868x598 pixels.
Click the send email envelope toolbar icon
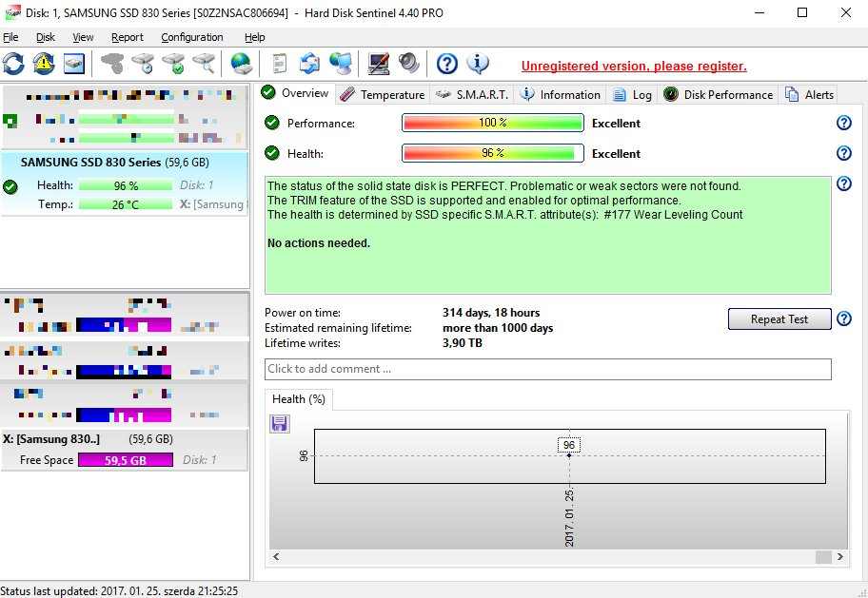[x=309, y=64]
